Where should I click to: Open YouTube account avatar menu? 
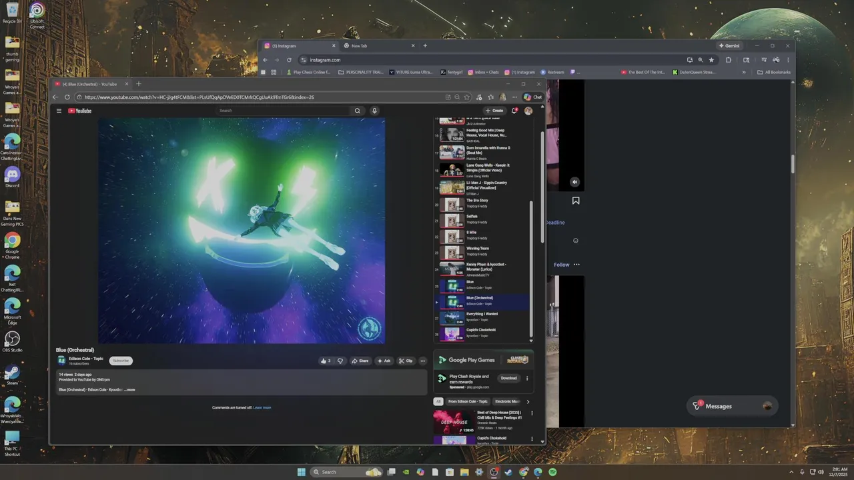(528, 111)
